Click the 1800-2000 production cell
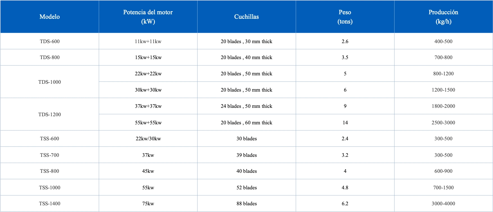This screenshot has width=493, height=212. pyautogui.click(x=443, y=106)
